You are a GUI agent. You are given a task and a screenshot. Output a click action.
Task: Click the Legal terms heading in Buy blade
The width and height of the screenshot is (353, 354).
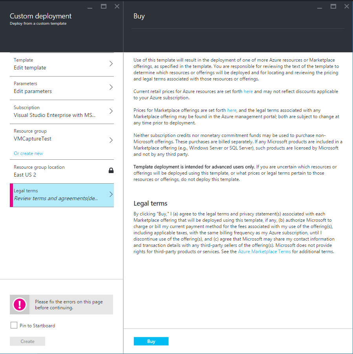click(150, 203)
